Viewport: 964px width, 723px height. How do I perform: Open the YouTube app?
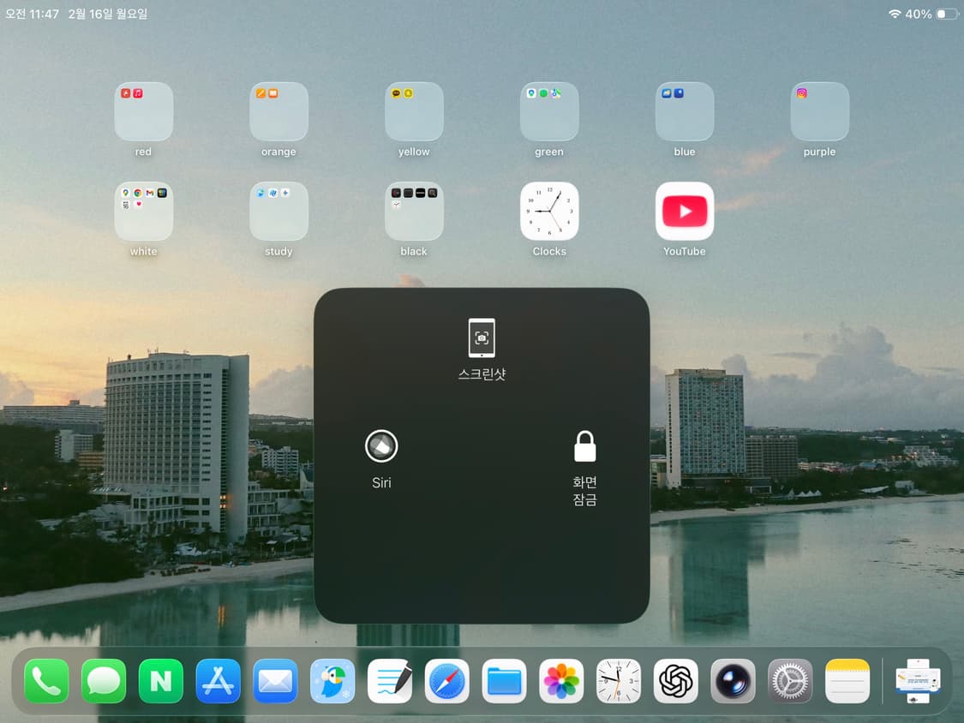pyautogui.click(x=684, y=212)
